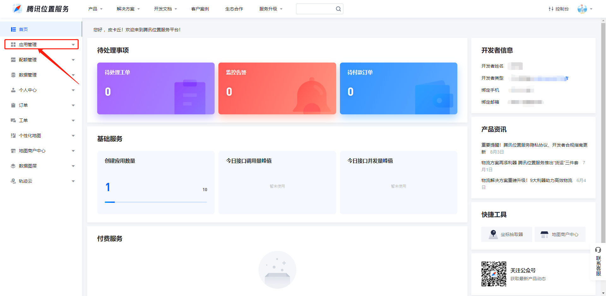Click the avatar dropdown caret
The image size is (606, 296).
click(x=591, y=9)
